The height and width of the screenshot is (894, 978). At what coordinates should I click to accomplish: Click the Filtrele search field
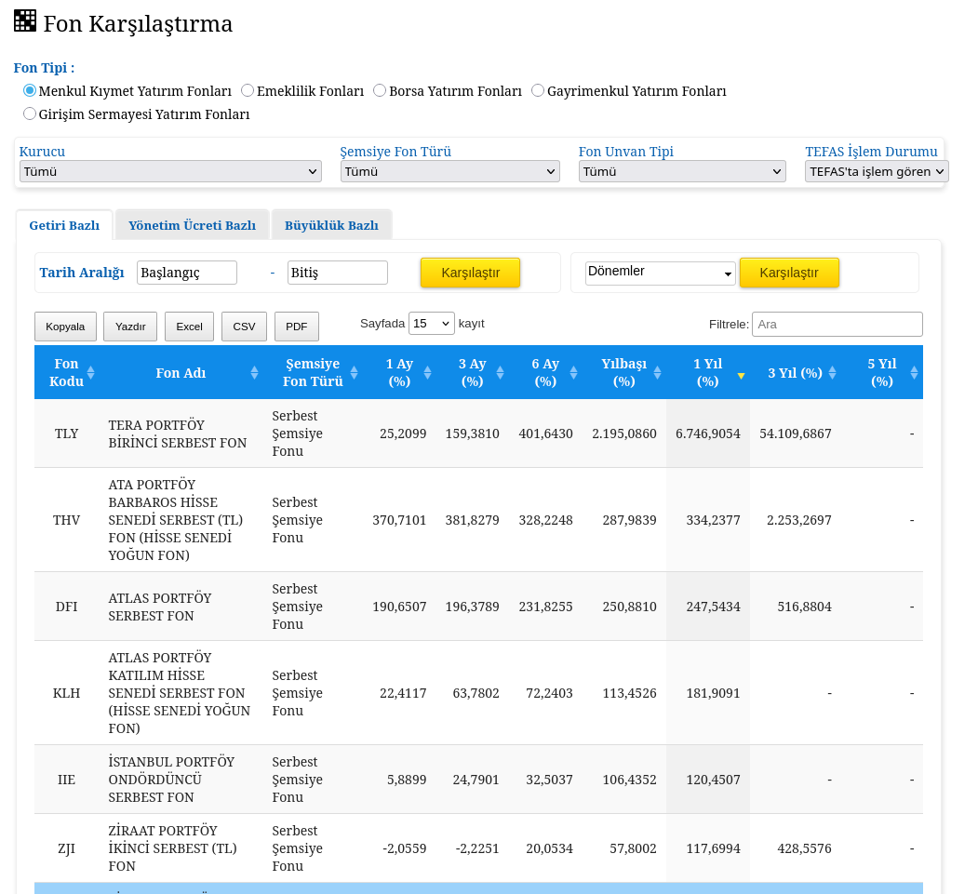(837, 324)
